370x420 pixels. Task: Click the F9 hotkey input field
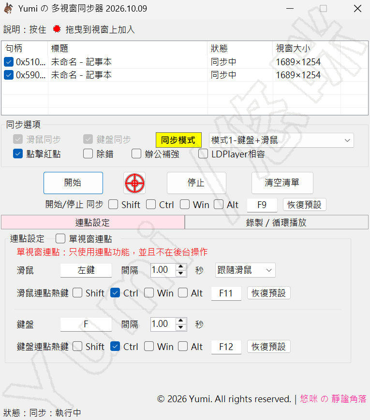262,205
